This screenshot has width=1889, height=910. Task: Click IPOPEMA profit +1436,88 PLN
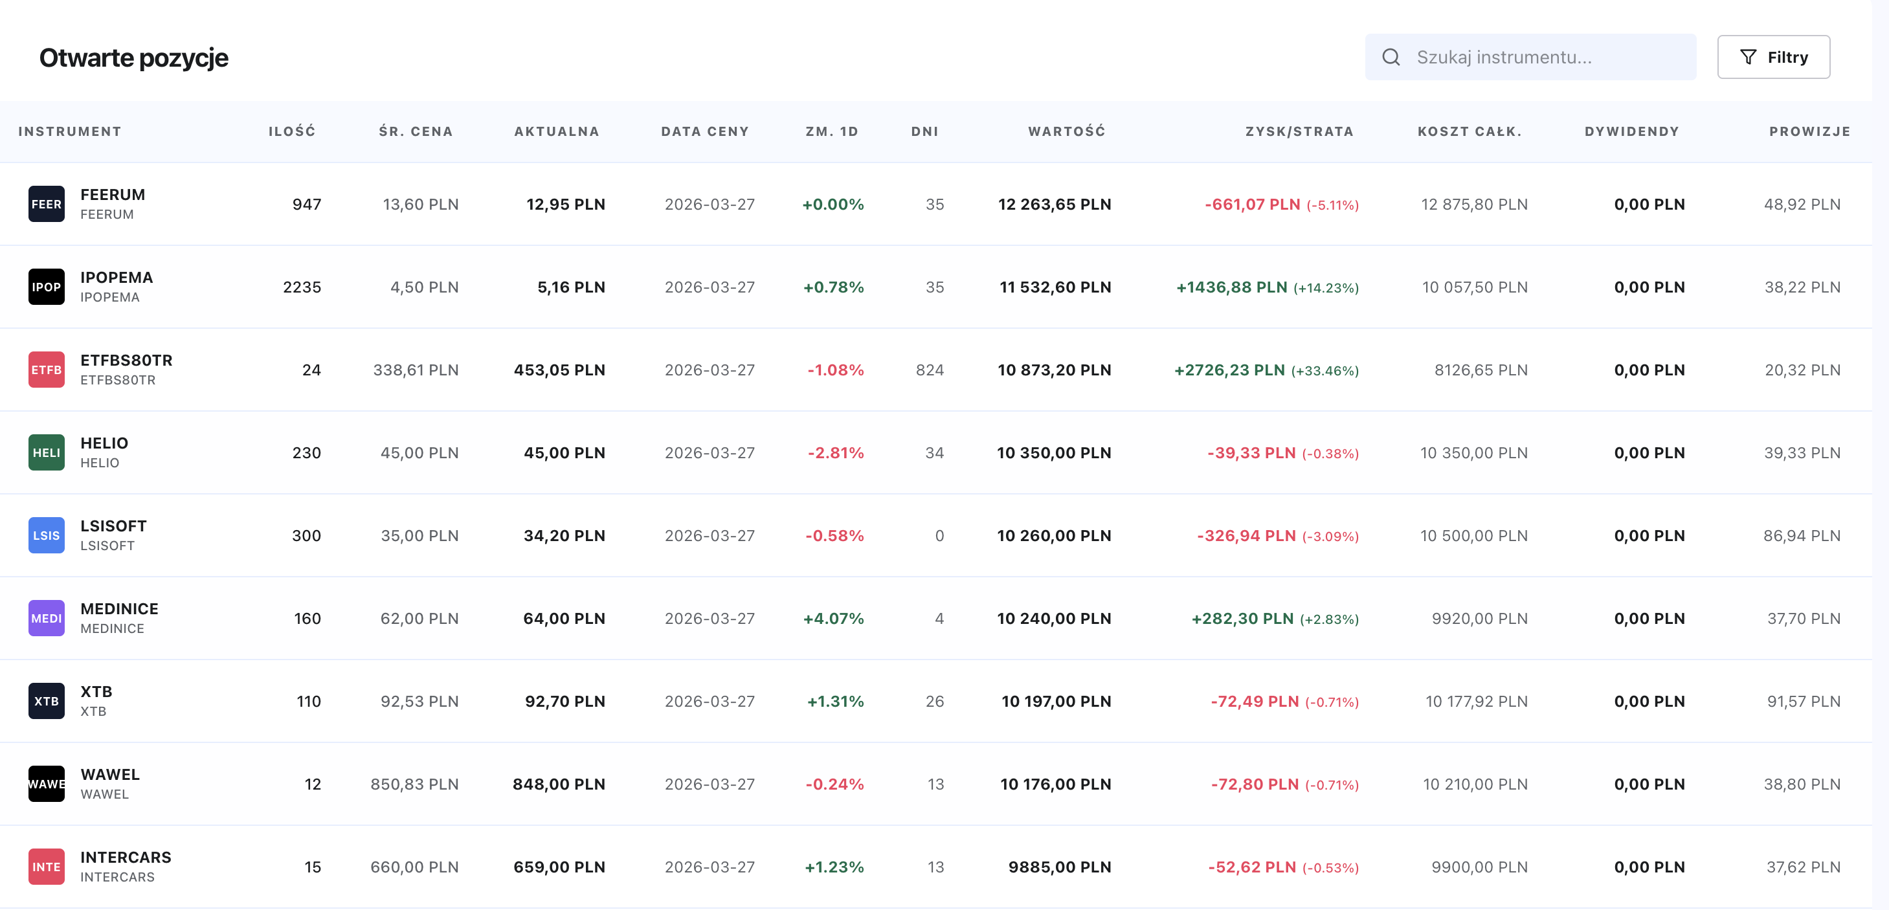click(1232, 287)
